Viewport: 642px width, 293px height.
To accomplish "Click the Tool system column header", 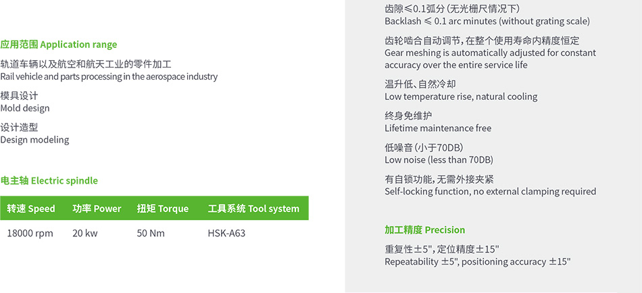I will (x=254, y=209).
